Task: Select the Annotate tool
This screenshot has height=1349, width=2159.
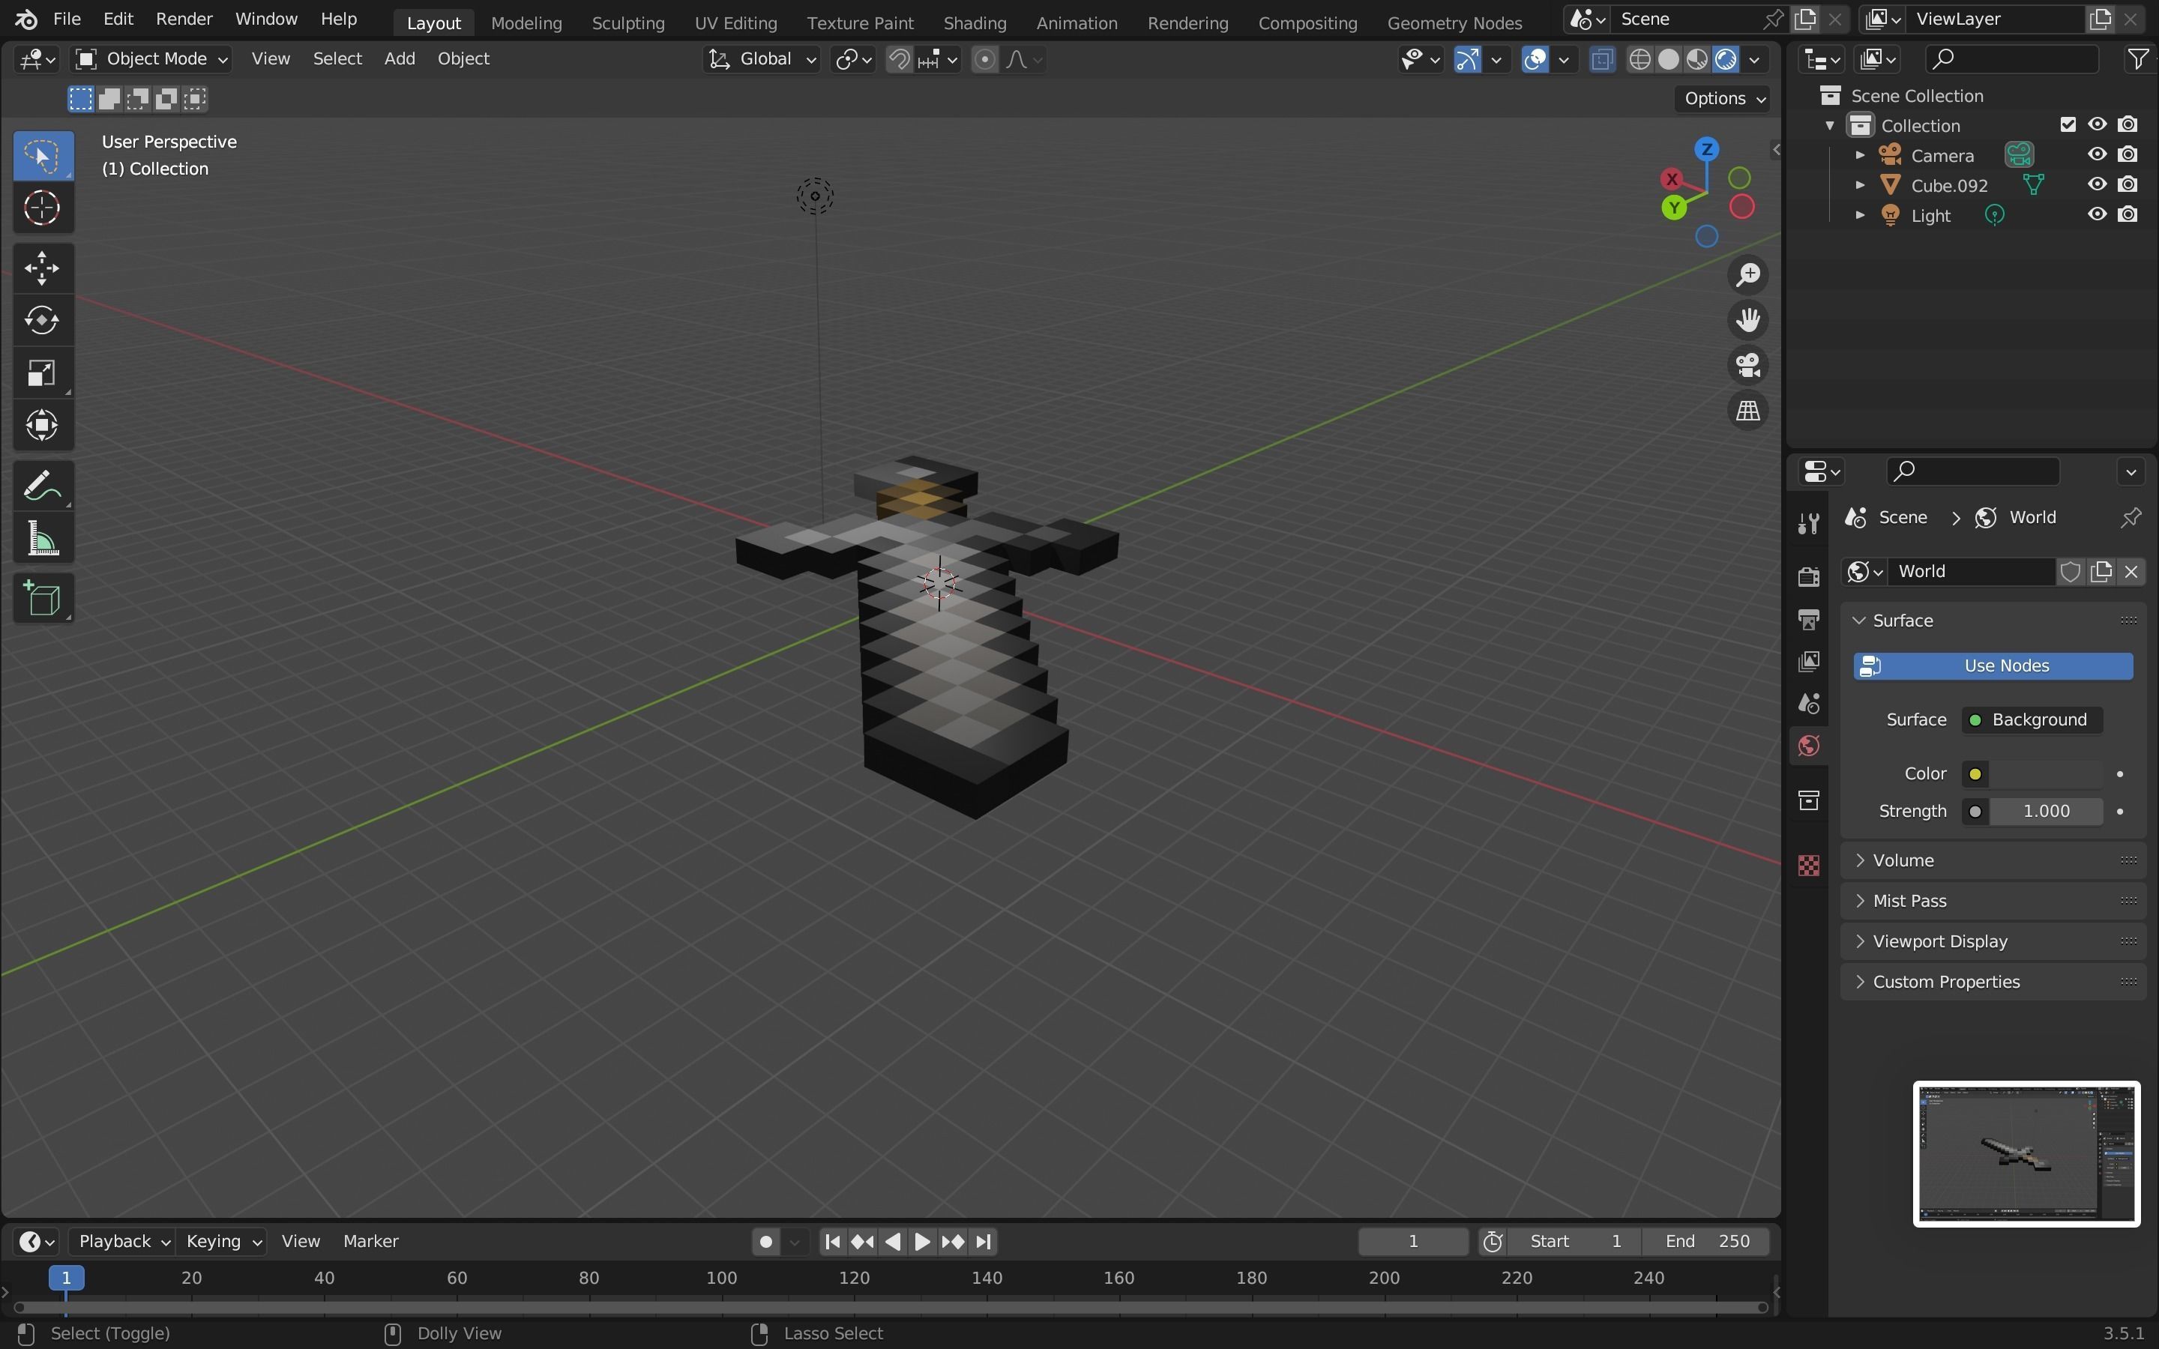Action: coord(42,486)
